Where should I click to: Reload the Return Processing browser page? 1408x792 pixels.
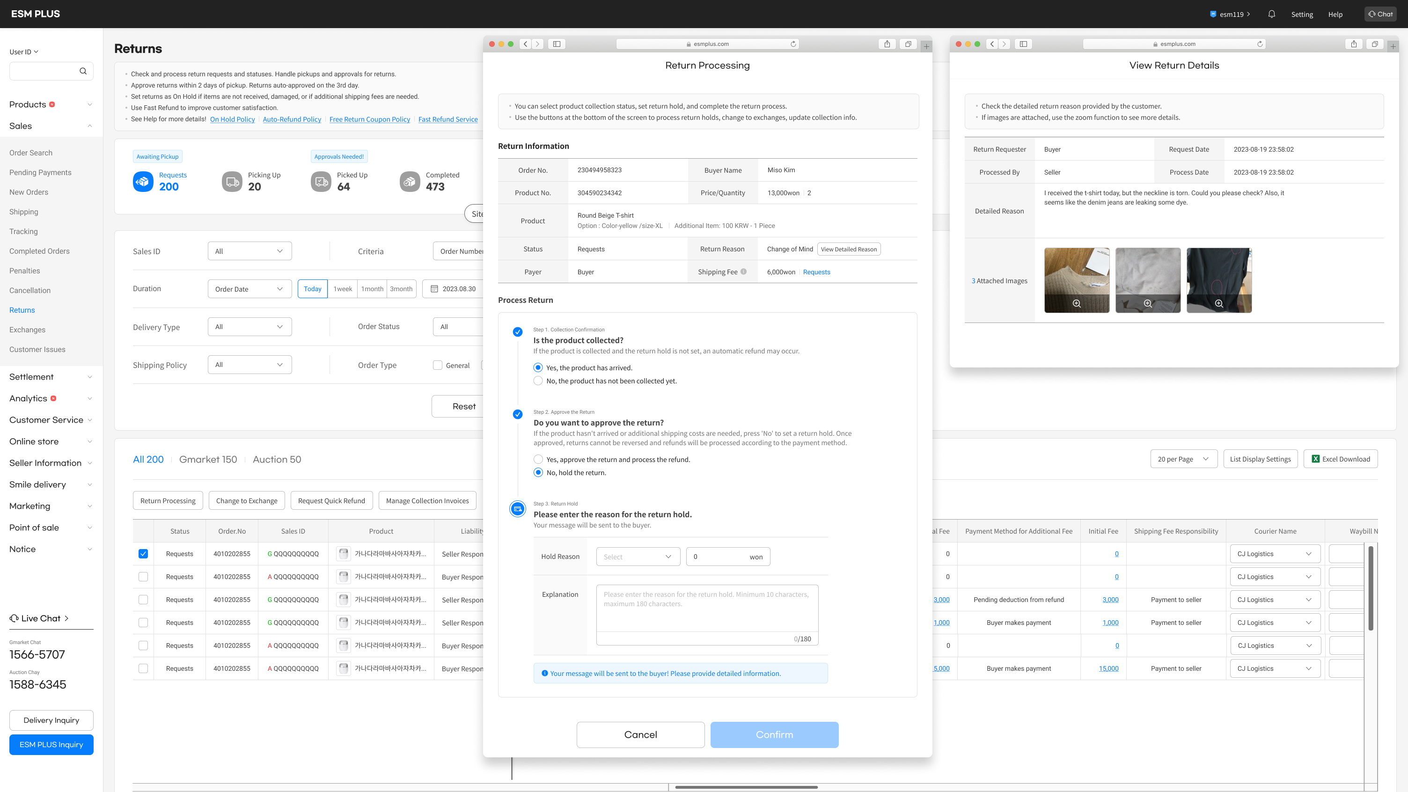point(793,44)
